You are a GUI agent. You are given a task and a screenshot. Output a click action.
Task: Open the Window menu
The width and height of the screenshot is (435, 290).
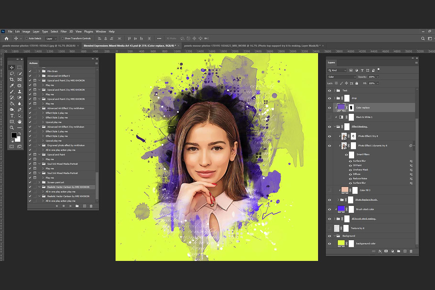[101, 32]
